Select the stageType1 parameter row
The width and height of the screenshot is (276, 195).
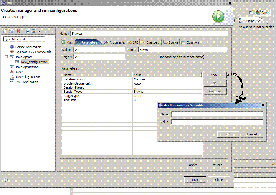point(132,96)
